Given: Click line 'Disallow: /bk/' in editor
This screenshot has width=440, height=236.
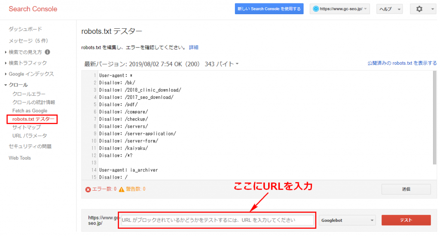Looking at the screenshot, I should tap(117, 83).
